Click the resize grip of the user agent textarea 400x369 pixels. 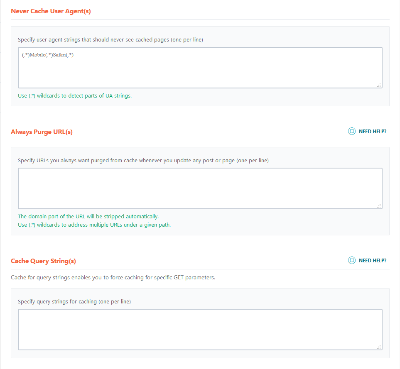pyautogui.click(x=378, y=85)
